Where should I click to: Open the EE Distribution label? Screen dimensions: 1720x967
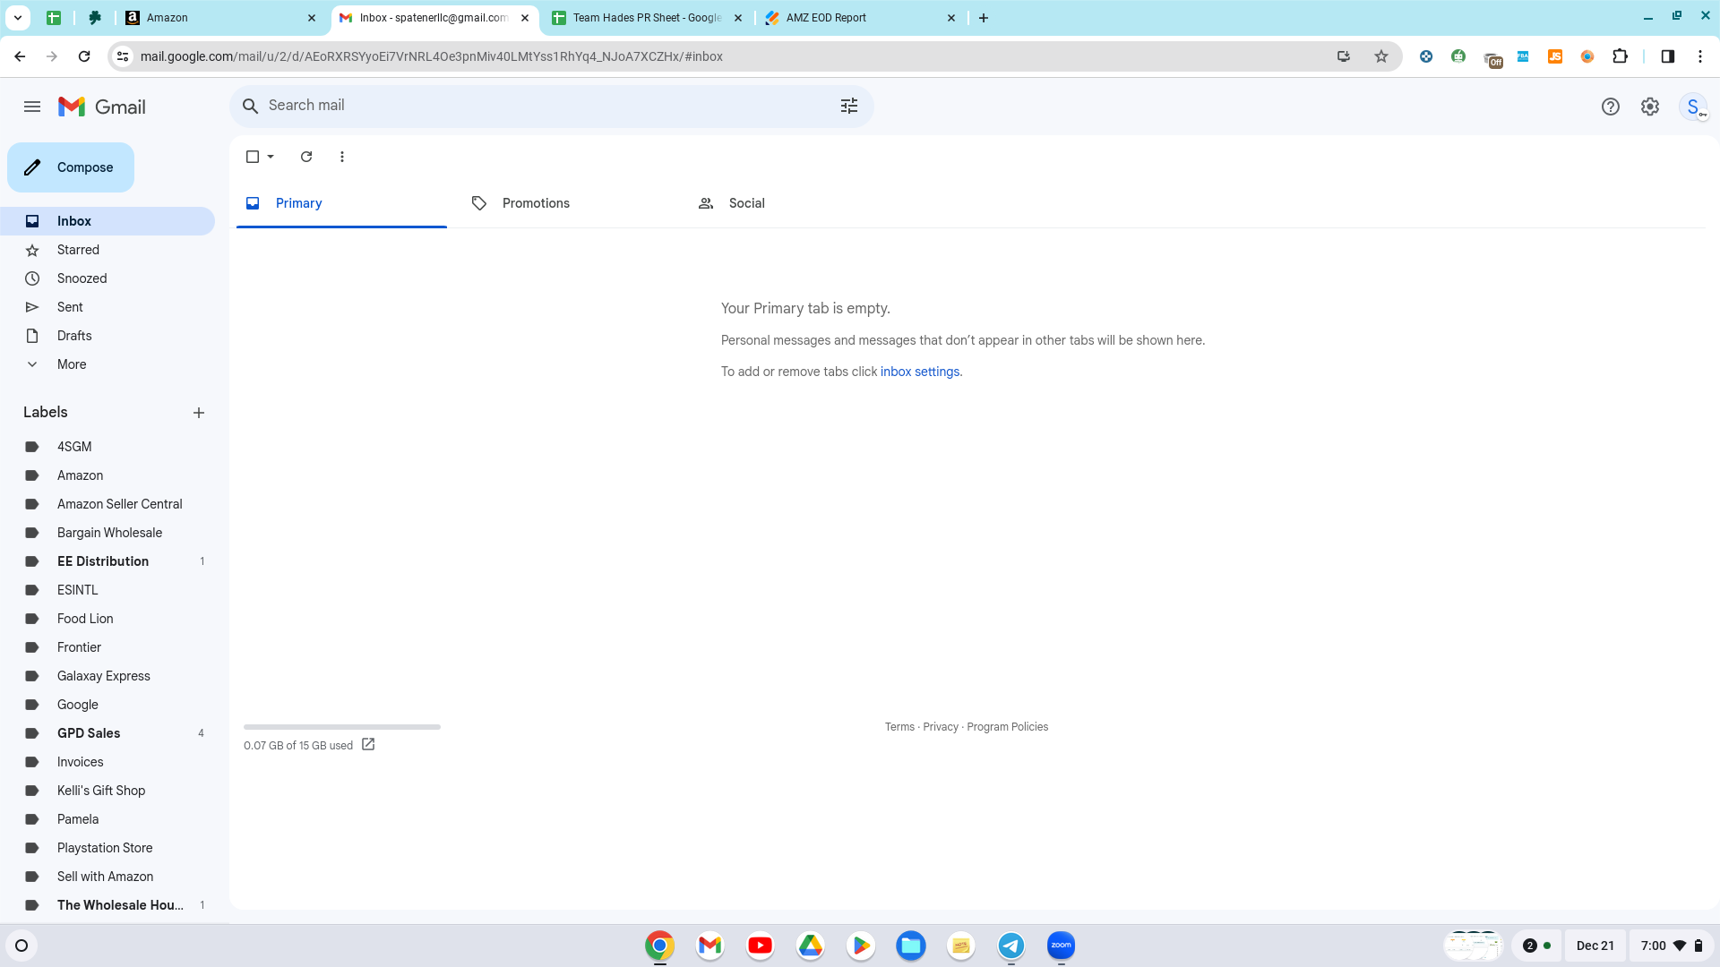click(107, 561)
